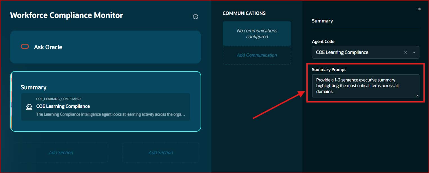
Task: Open the COE Learning Compliance agent entry
Action: point(105,107)
